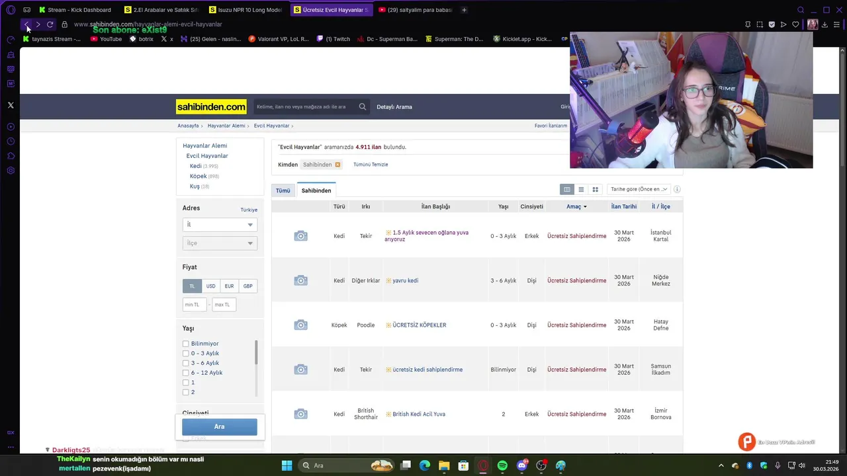Open sidebar settings gear icon
The width and height of the screenshot is (847, 476).
click(x=11, y=171)
